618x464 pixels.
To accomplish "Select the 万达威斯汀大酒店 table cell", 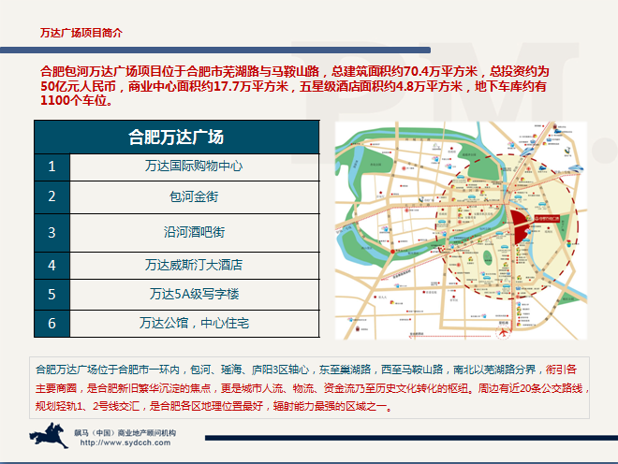I will point(194,265).
